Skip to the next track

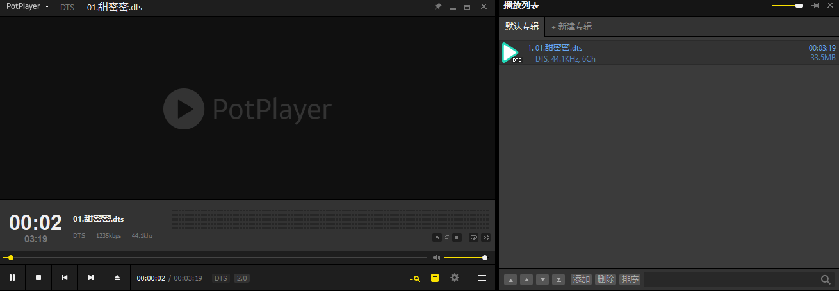pyautogui.click(x=91, y=278)
